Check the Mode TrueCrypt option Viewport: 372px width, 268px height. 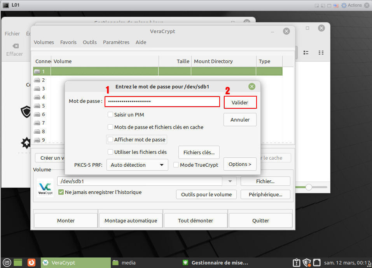coord(176,165)
